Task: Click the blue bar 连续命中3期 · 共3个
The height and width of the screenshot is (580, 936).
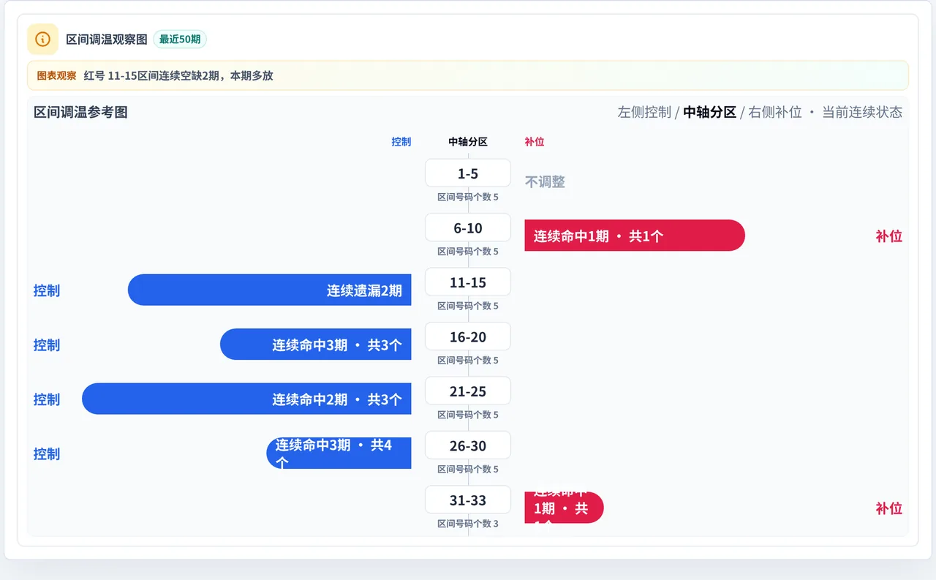Action: 316,344
